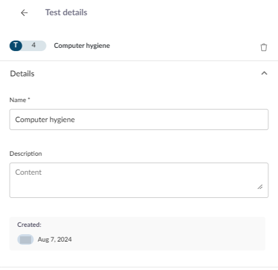The height and width of the screenshot is (270, 278).
Task: Delete the test with trash icon
Action: [264, 47]
